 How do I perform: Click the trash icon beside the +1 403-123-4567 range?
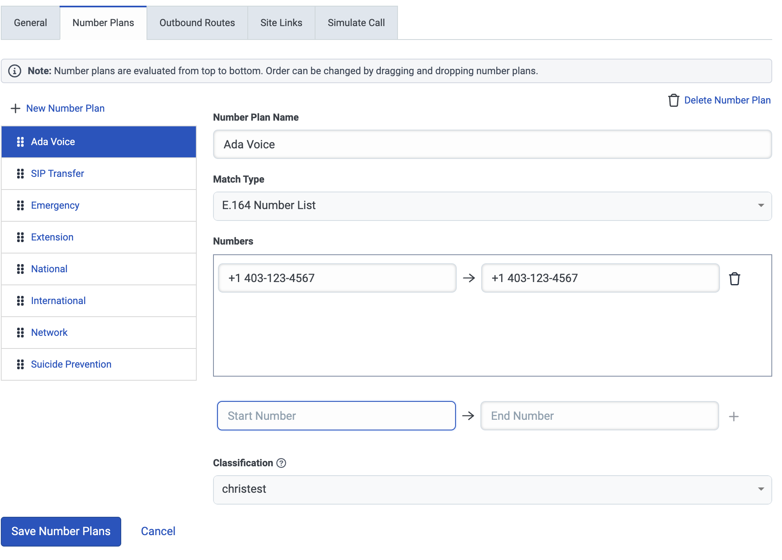click(x=734, y=279)
